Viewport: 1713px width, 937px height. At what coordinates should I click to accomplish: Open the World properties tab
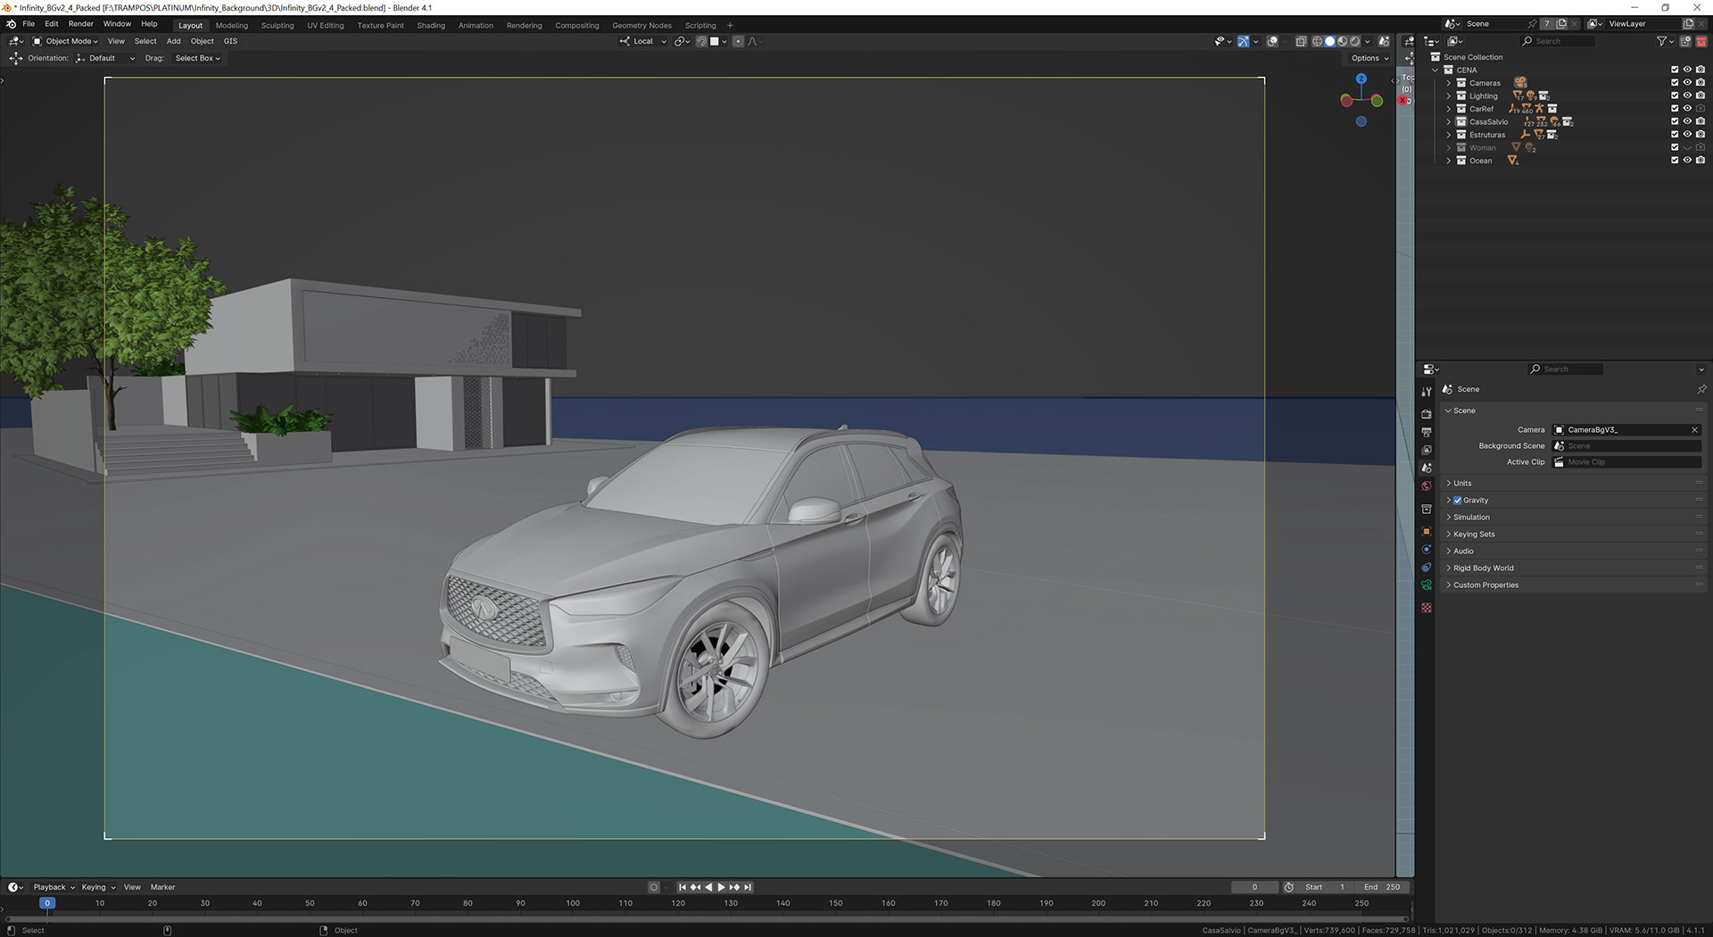(x=1426, y=486)
